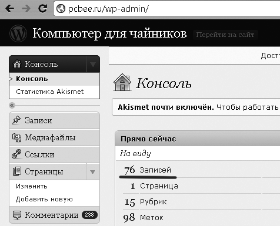This screenshot has width=280, height=226.
Task: Click the browser forward arrow
Action: 26,9
